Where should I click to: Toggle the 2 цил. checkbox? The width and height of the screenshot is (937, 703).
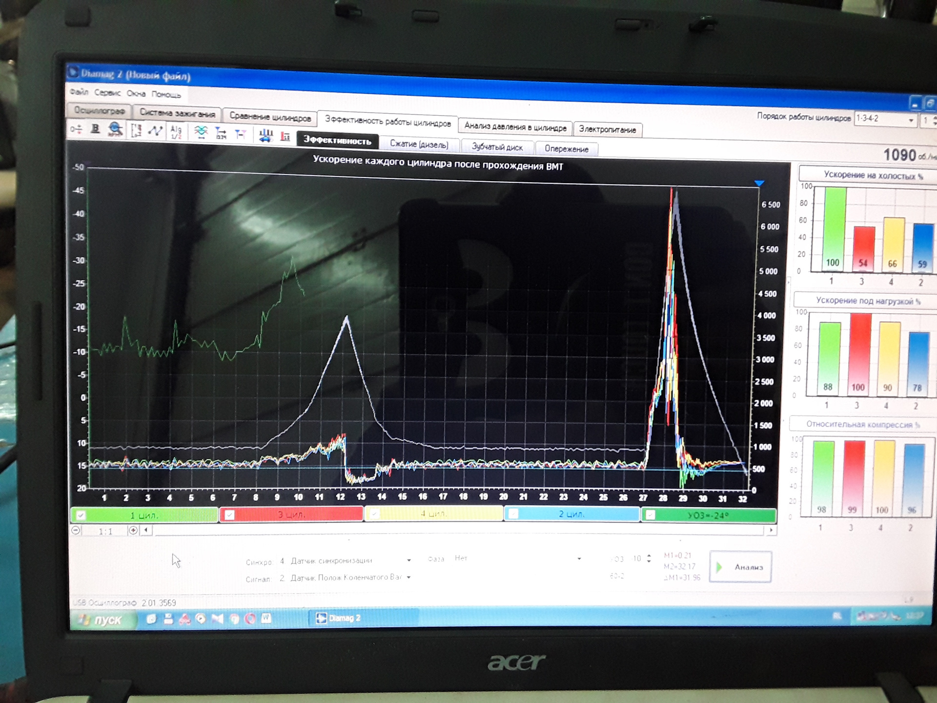pos(513,514)
